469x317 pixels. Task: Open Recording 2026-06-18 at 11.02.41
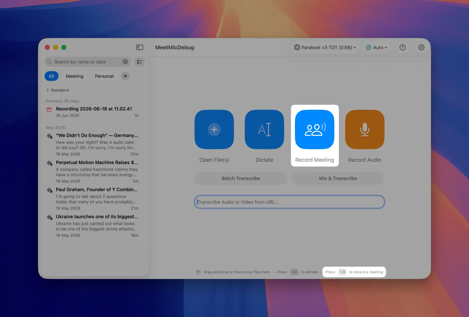92,112
